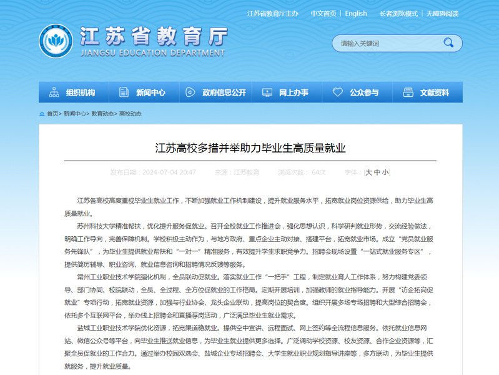Click the 公众参与 heart icon
The width and height of the screenshot is (499, 375).
338,92
